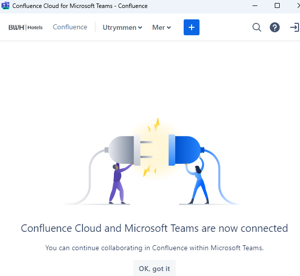300x276 pixels.
Task: Open the Confluence home link
Action: pyautogui.click(x=70, y=27)
